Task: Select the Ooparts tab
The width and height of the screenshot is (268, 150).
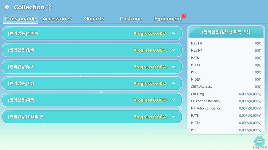Action: click(94, 19)
